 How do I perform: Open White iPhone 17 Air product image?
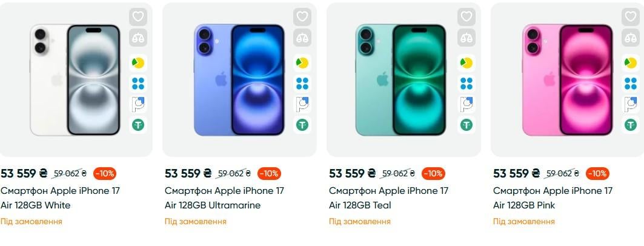click(x=75, y=80)
